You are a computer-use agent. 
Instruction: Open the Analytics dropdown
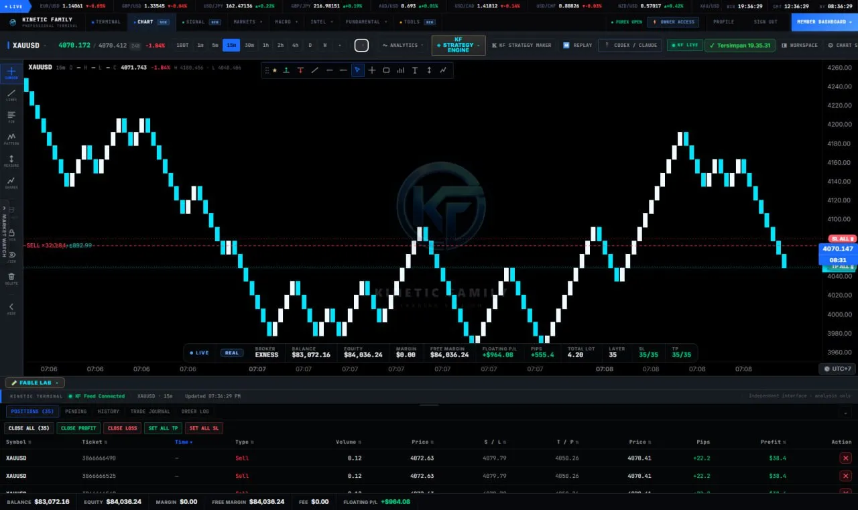[x=402, y=46]
